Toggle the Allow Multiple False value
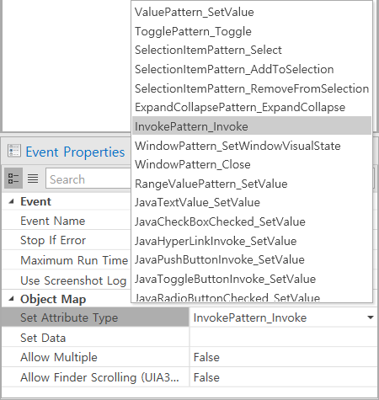Image resolution: width=379 pixels, height=400 pixels. tap(284, 357)
